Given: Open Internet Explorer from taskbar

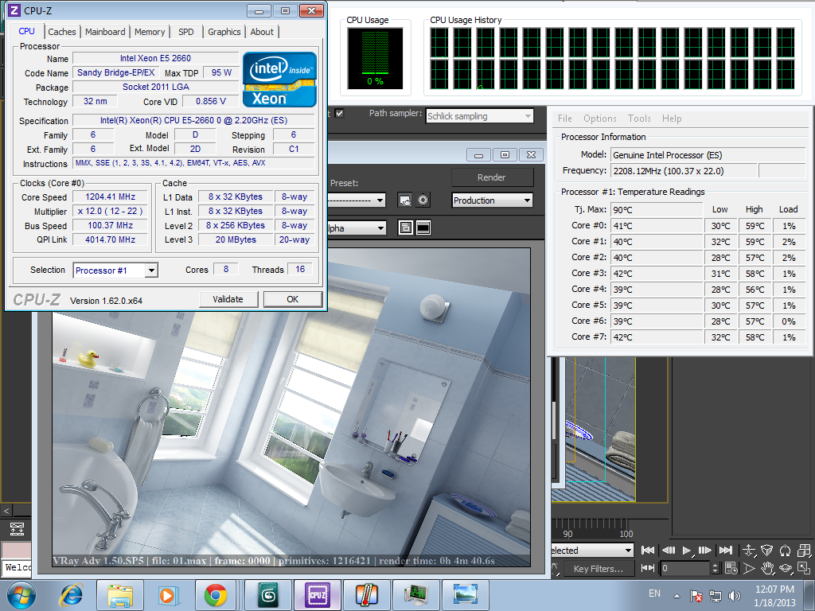Looking at the screenshot, I should coord(71,595).
